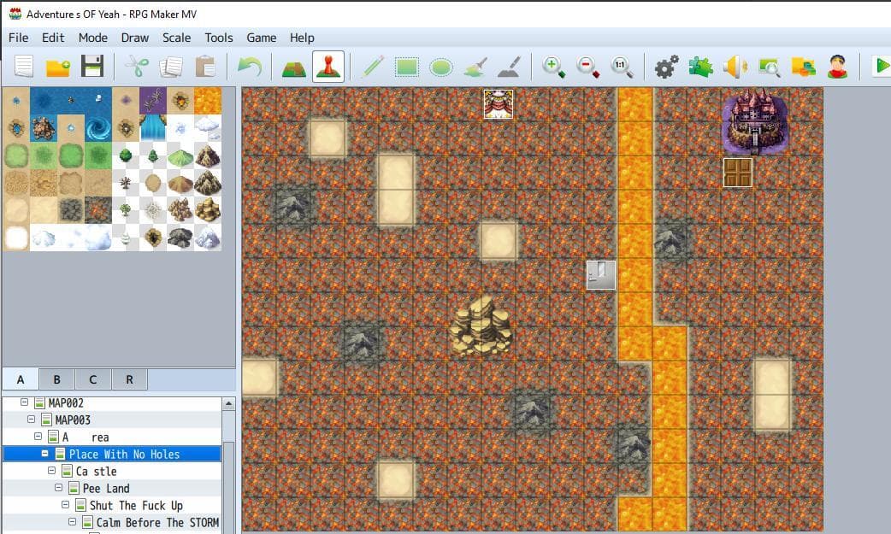Screen dimensions: 891x534
Task: Collapse the Shut The Fuck Up node
Action: pos(65,504)
